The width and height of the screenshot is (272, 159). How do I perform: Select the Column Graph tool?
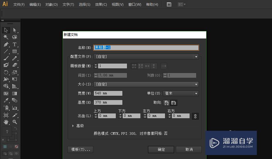(x=15, y=108)
